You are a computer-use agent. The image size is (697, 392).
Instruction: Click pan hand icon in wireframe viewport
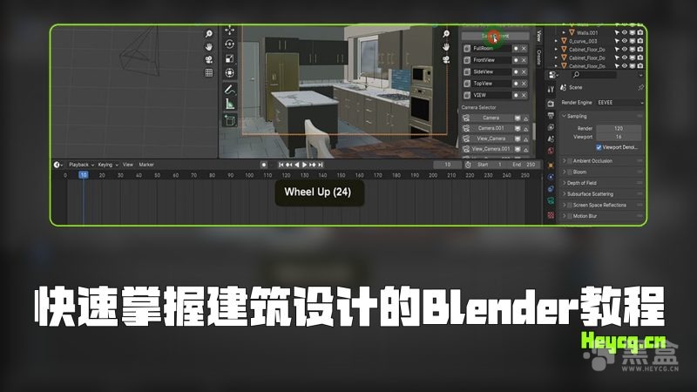coord(208,47)
